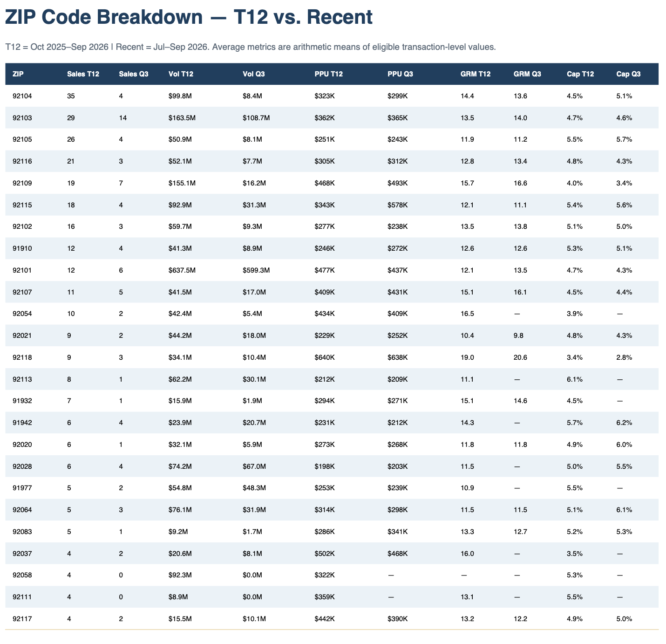Click the "Vol Q3" column header
666x644 pixels.
pos(254,74)
